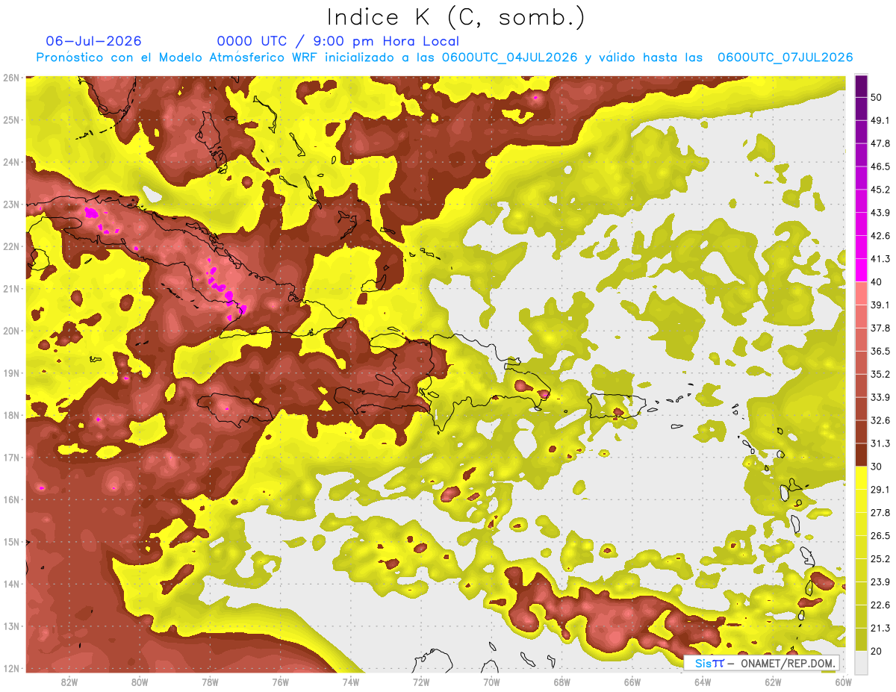The width and height of the screenshot is (896, 692).
Task: Click the '60W' longitude label
Action: click(x=843, y=682)
